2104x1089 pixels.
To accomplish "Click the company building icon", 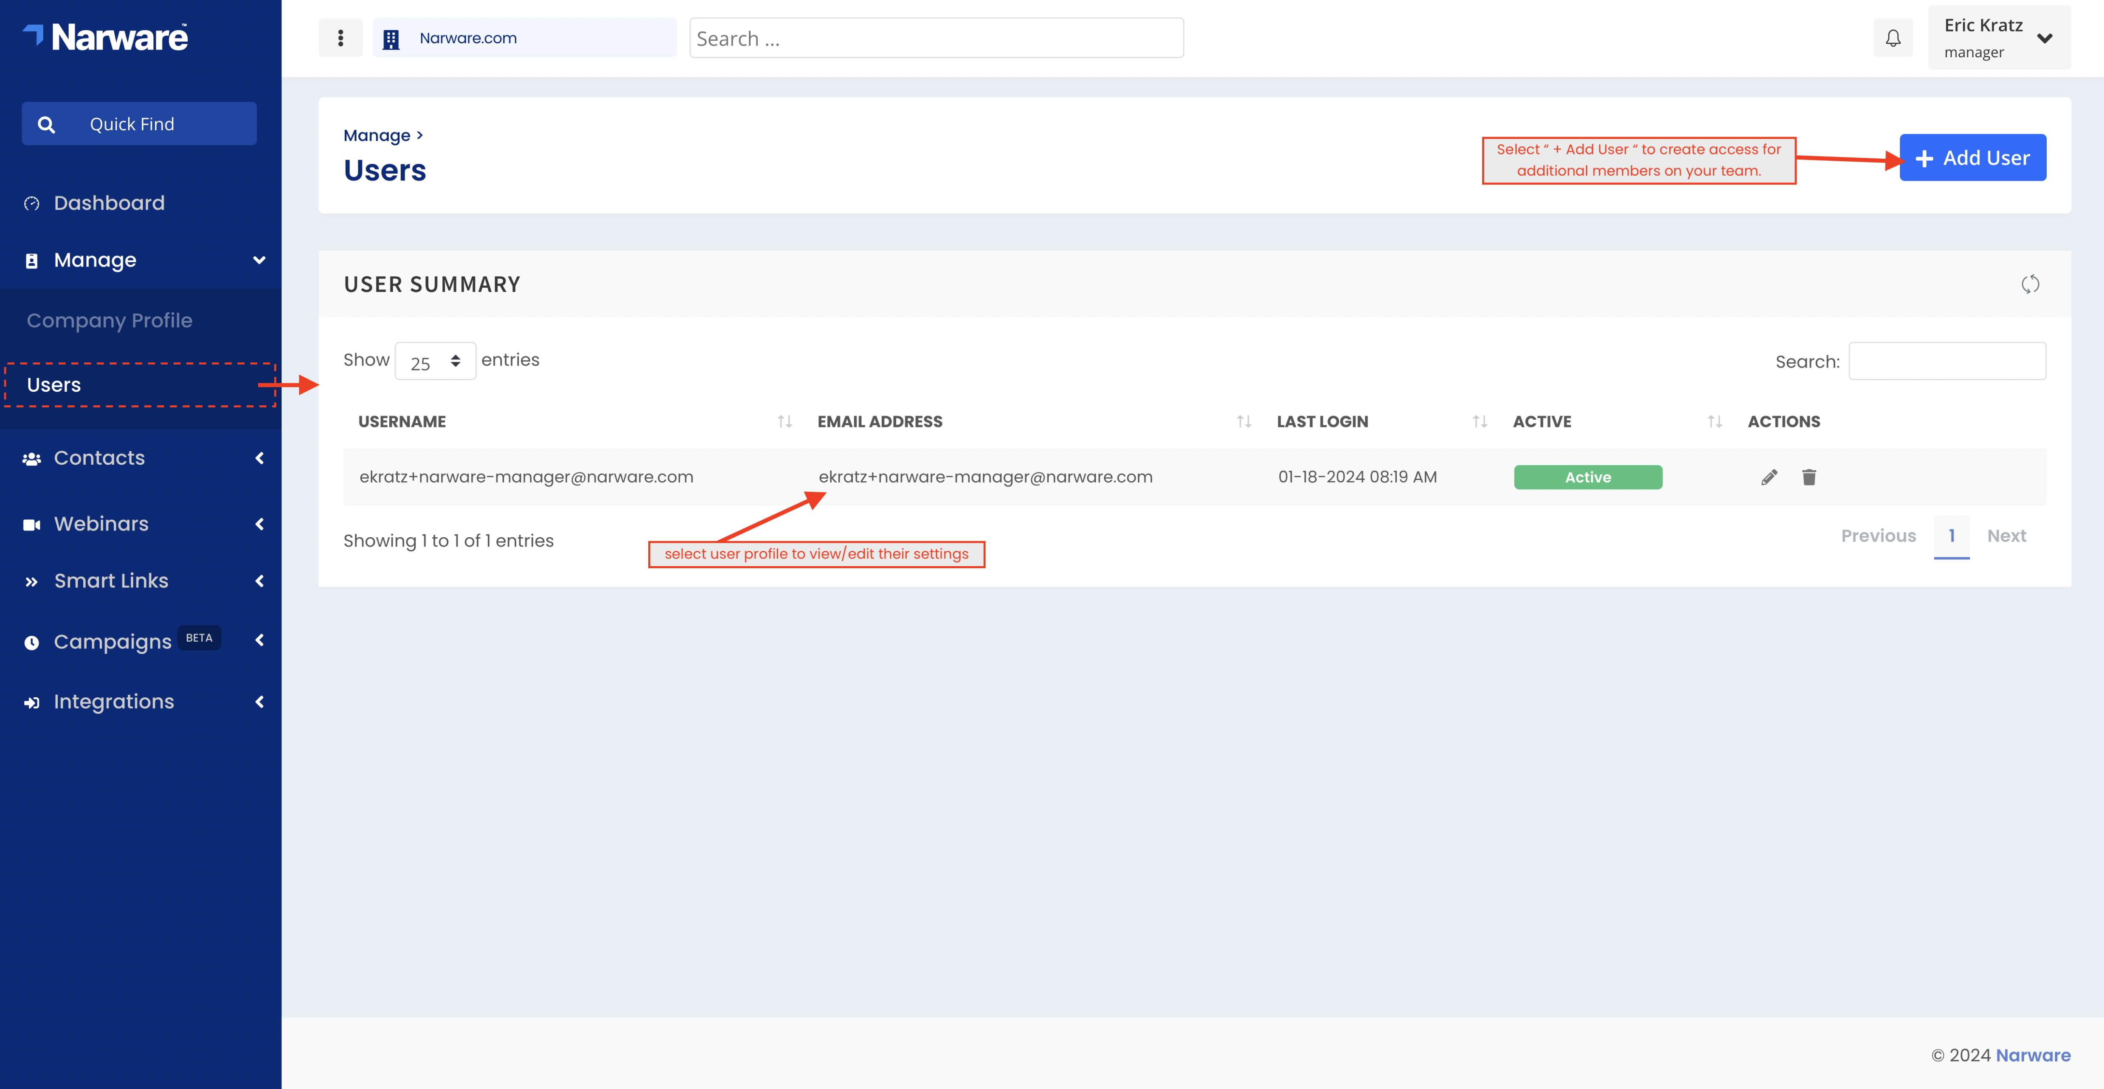I will coord(391,38).
